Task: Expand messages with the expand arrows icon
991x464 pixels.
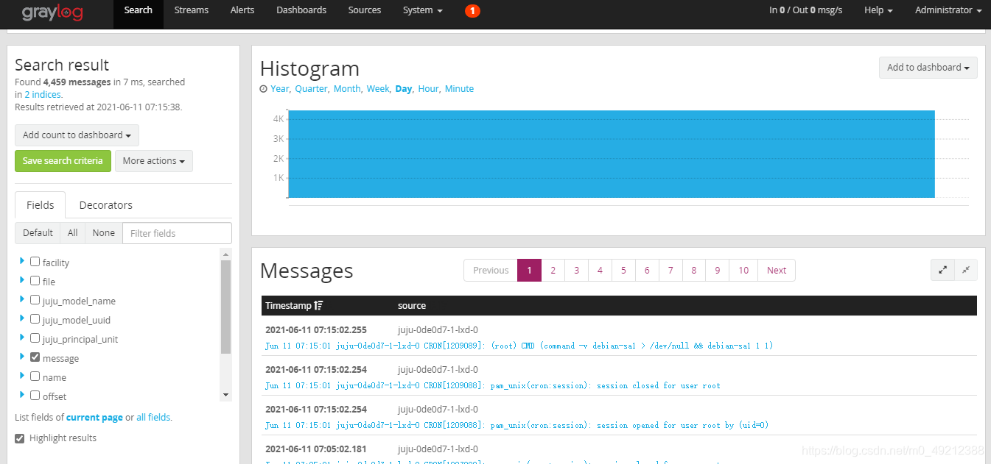Action: click(942, 270)
